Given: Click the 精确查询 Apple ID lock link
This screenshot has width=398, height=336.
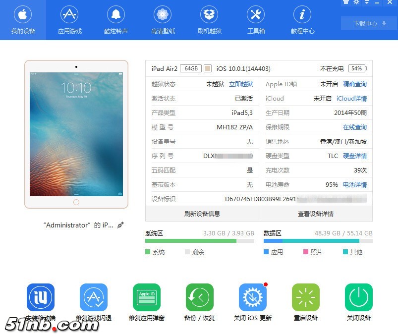Looking at the screenshot, I should point(354,84).
